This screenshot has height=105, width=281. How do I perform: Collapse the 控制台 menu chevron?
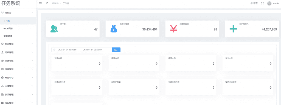(x=32, y=13)
